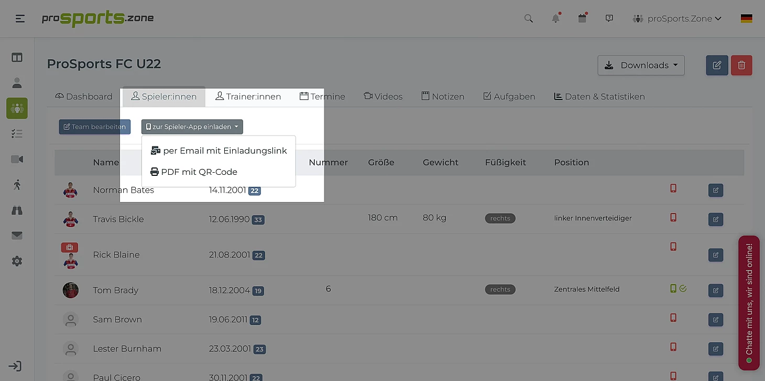Click the logout icon at the sidebar bottom
This screenshot has width=765, height=381.
(x=15, y=366)
